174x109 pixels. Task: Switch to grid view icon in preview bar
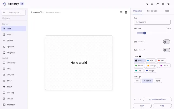click(121, 13)
